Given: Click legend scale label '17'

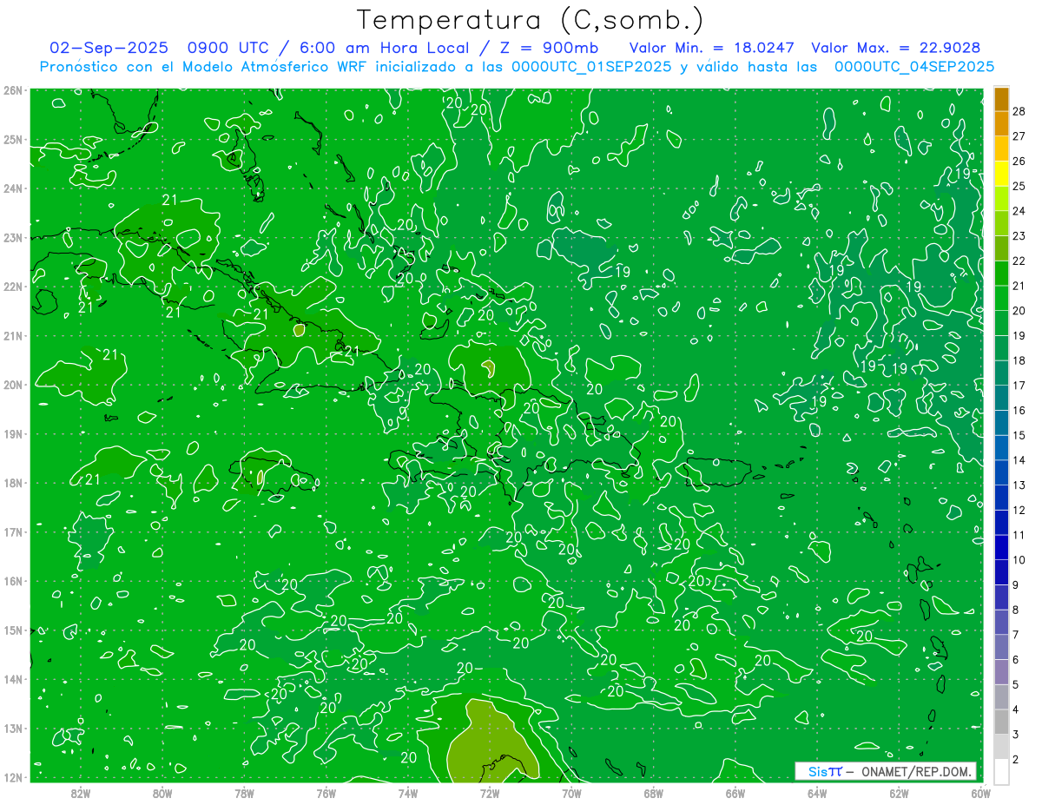Looking at the screenshot, I should (1019, 386).
